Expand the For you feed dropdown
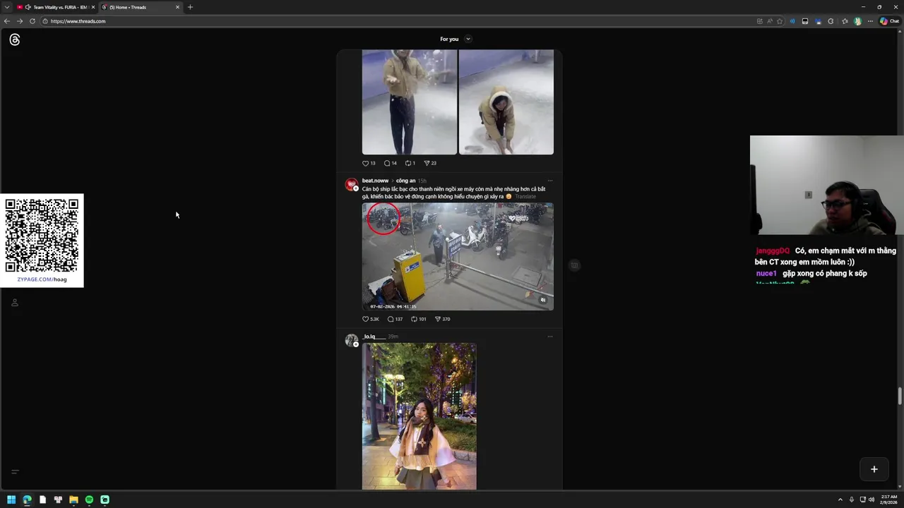Viewport: 904px width, 508px height. coord(468,39)
